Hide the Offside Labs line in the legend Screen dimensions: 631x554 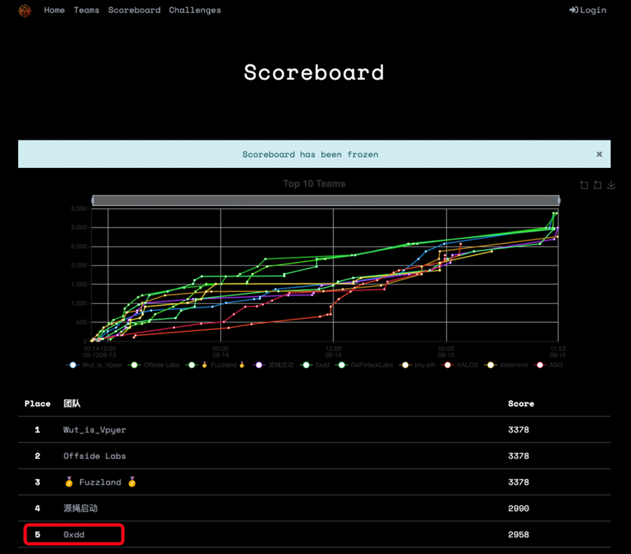coord(156,365)
